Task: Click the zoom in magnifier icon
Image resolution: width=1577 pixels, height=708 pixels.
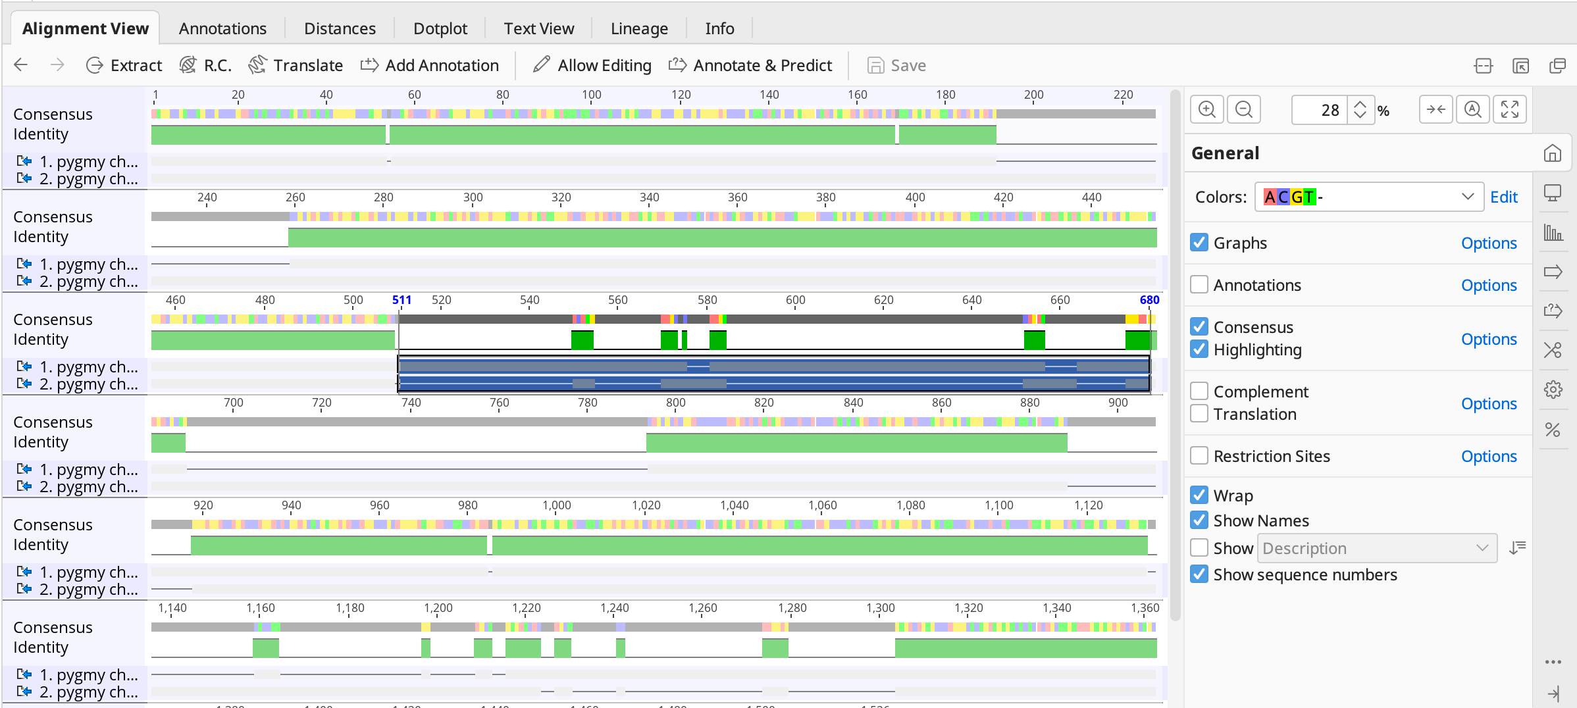Action: click(x=1206, y=109)
